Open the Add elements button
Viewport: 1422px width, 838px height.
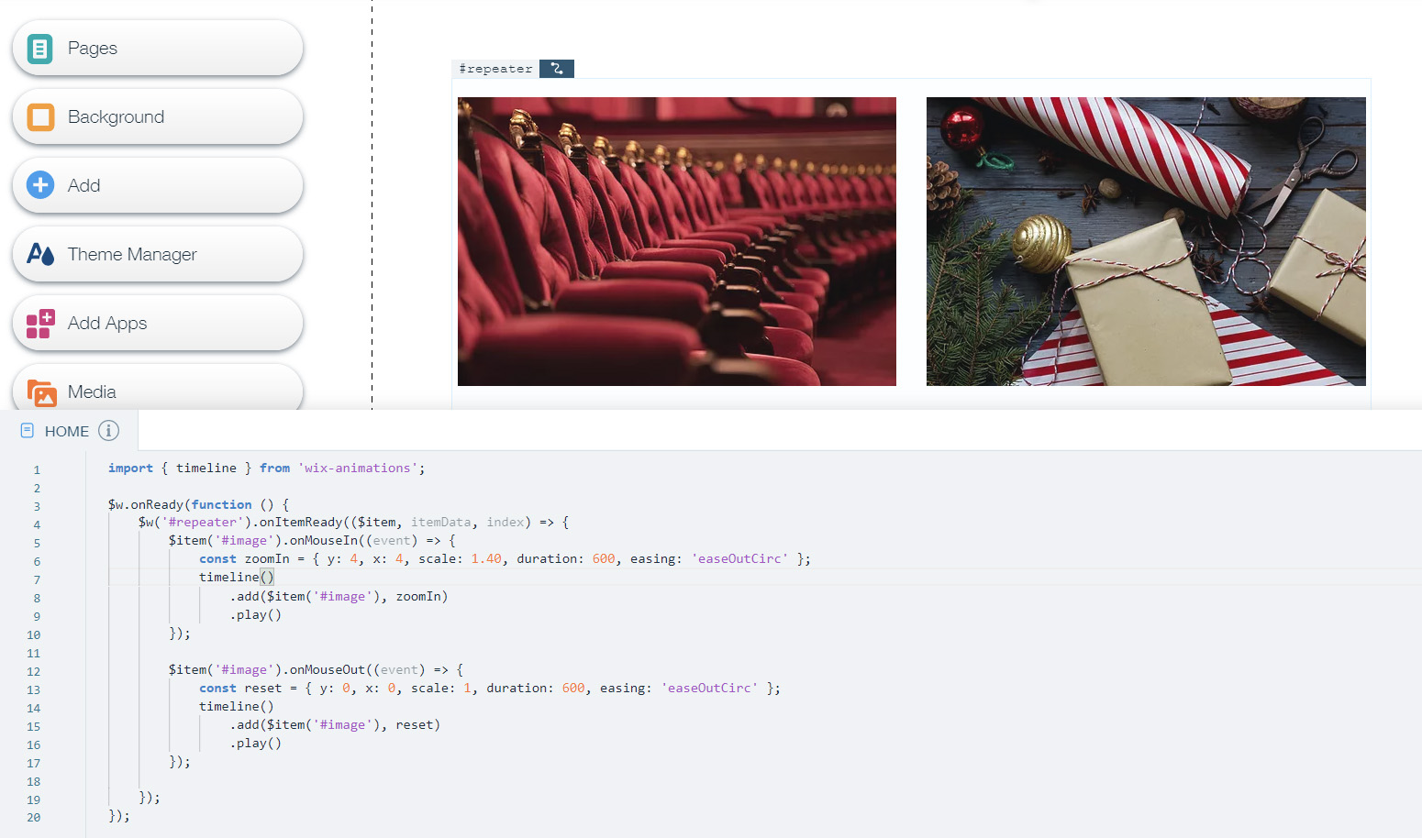tap(157, 185)
